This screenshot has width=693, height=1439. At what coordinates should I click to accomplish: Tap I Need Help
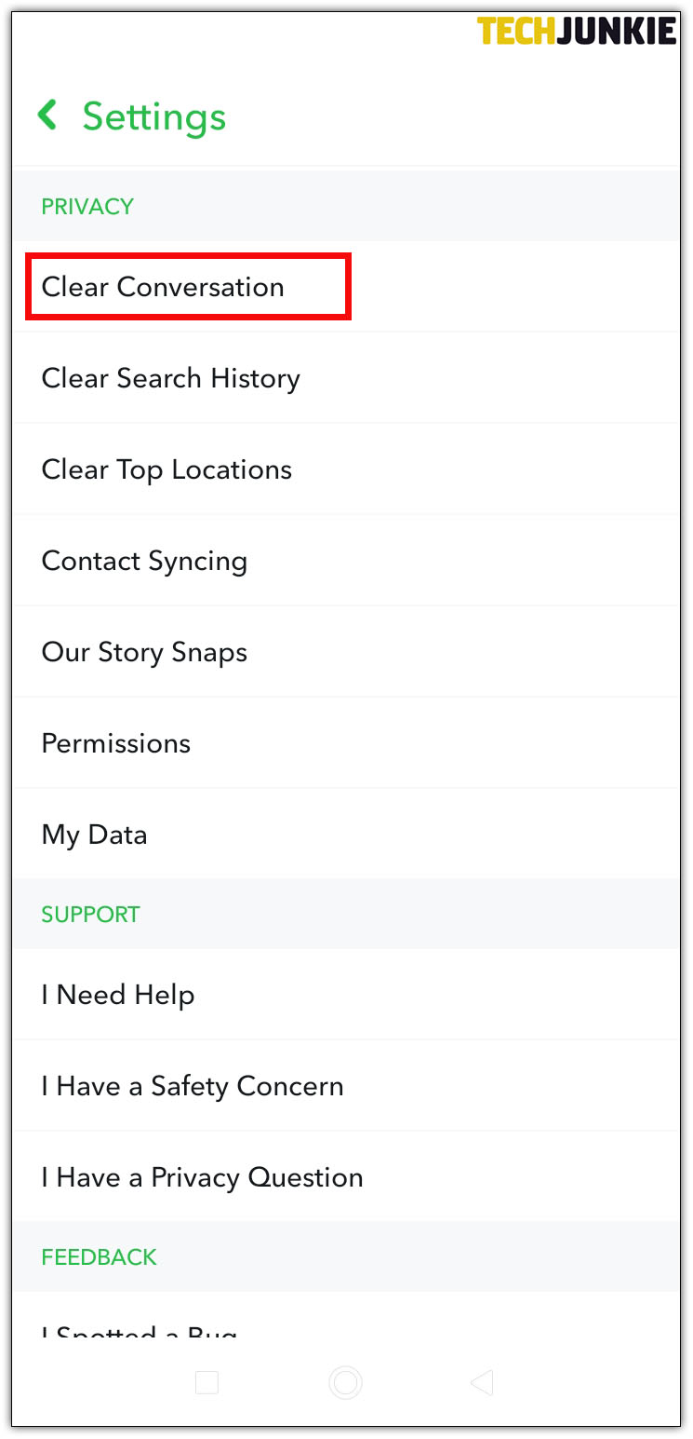tap(118, 995)
